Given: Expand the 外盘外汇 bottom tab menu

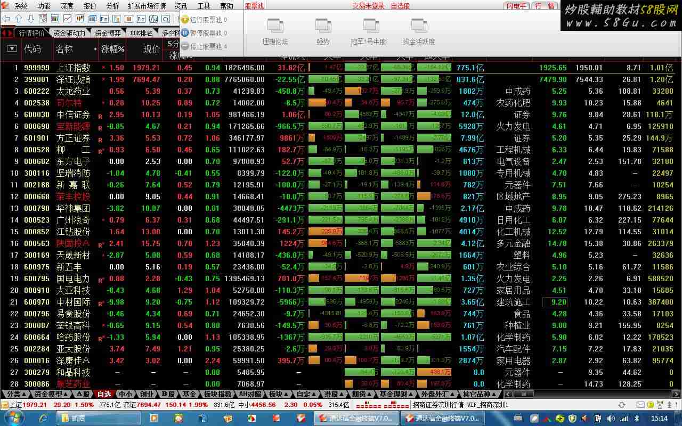Looking at the screenshot, I should [438, 394].
